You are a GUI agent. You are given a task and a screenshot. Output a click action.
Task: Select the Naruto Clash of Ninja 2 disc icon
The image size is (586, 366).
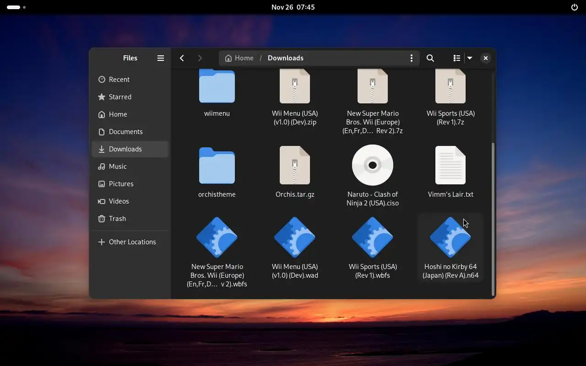[x=373, y=165]
